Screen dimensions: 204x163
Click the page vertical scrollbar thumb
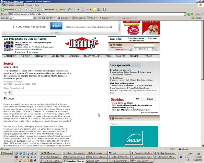coord(202,51)
